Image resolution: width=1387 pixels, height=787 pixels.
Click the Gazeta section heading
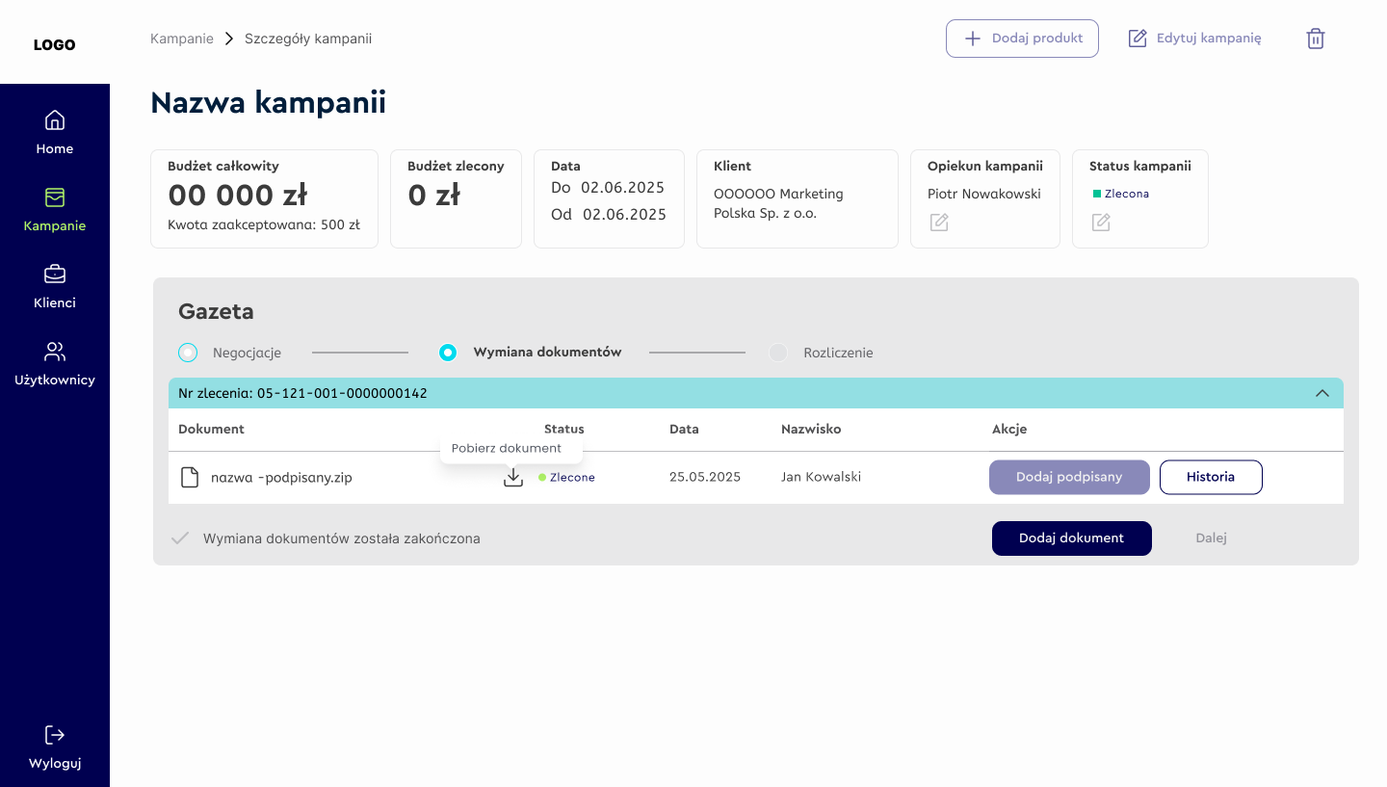217,311
